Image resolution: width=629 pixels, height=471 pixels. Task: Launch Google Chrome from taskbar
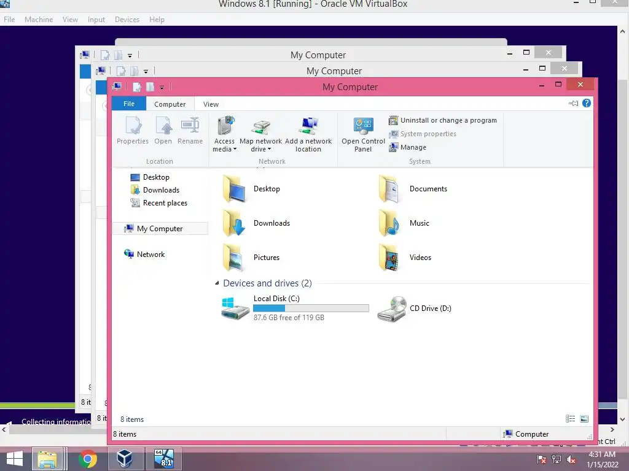coord(88,459)
